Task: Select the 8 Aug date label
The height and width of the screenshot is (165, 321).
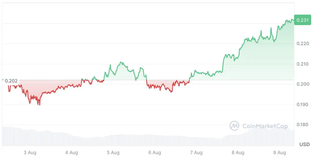Action: click(x=238, y=153)
